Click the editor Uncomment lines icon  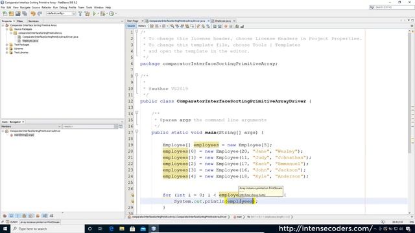pos(242,26)
